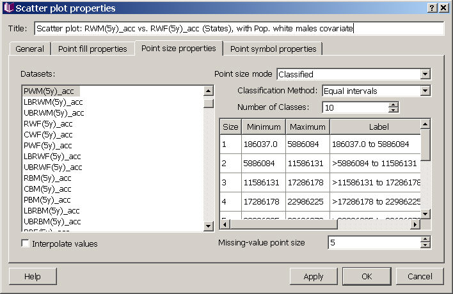Decrease the Number of Classes spinner
This screenshot has width=453, height=294.
point(393,110)
